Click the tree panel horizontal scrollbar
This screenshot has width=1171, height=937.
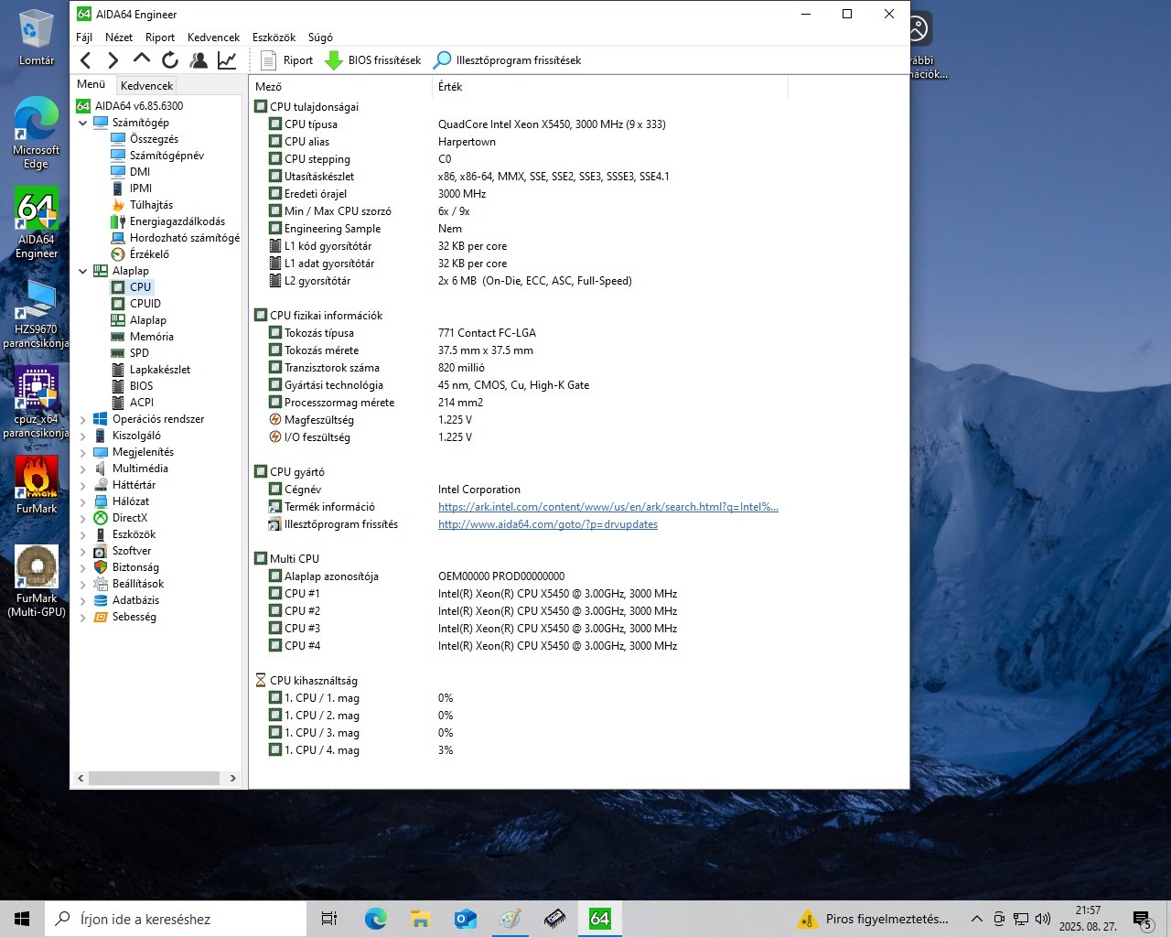pos(154,778)
